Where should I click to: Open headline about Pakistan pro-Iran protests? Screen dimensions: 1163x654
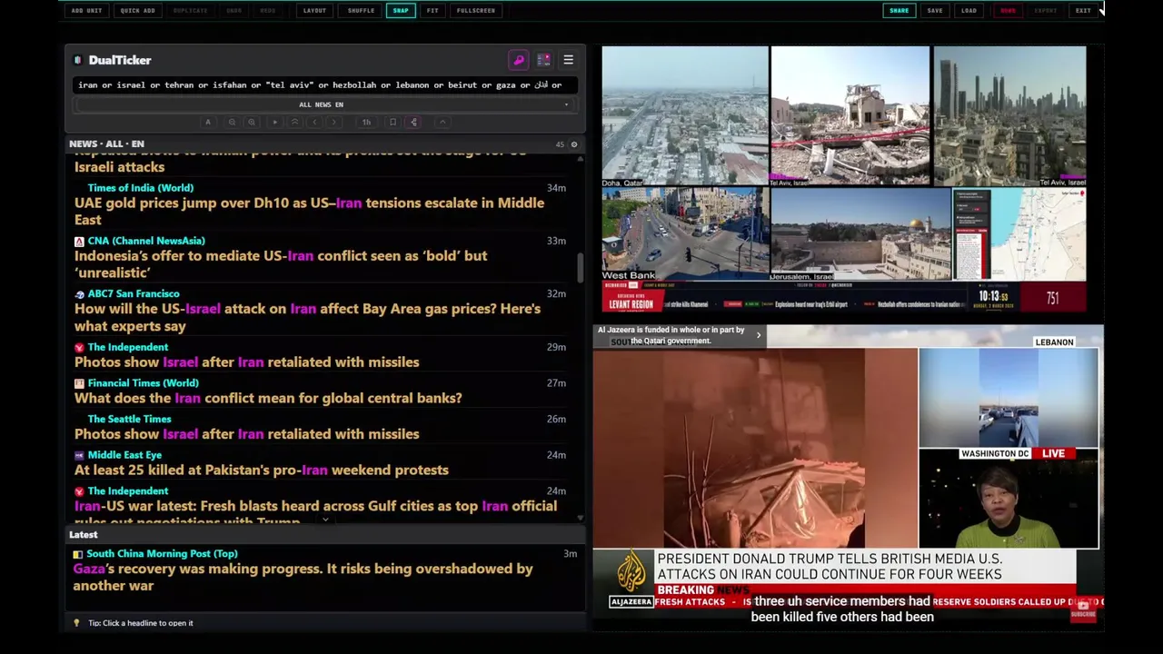click(x=262, y=471)
